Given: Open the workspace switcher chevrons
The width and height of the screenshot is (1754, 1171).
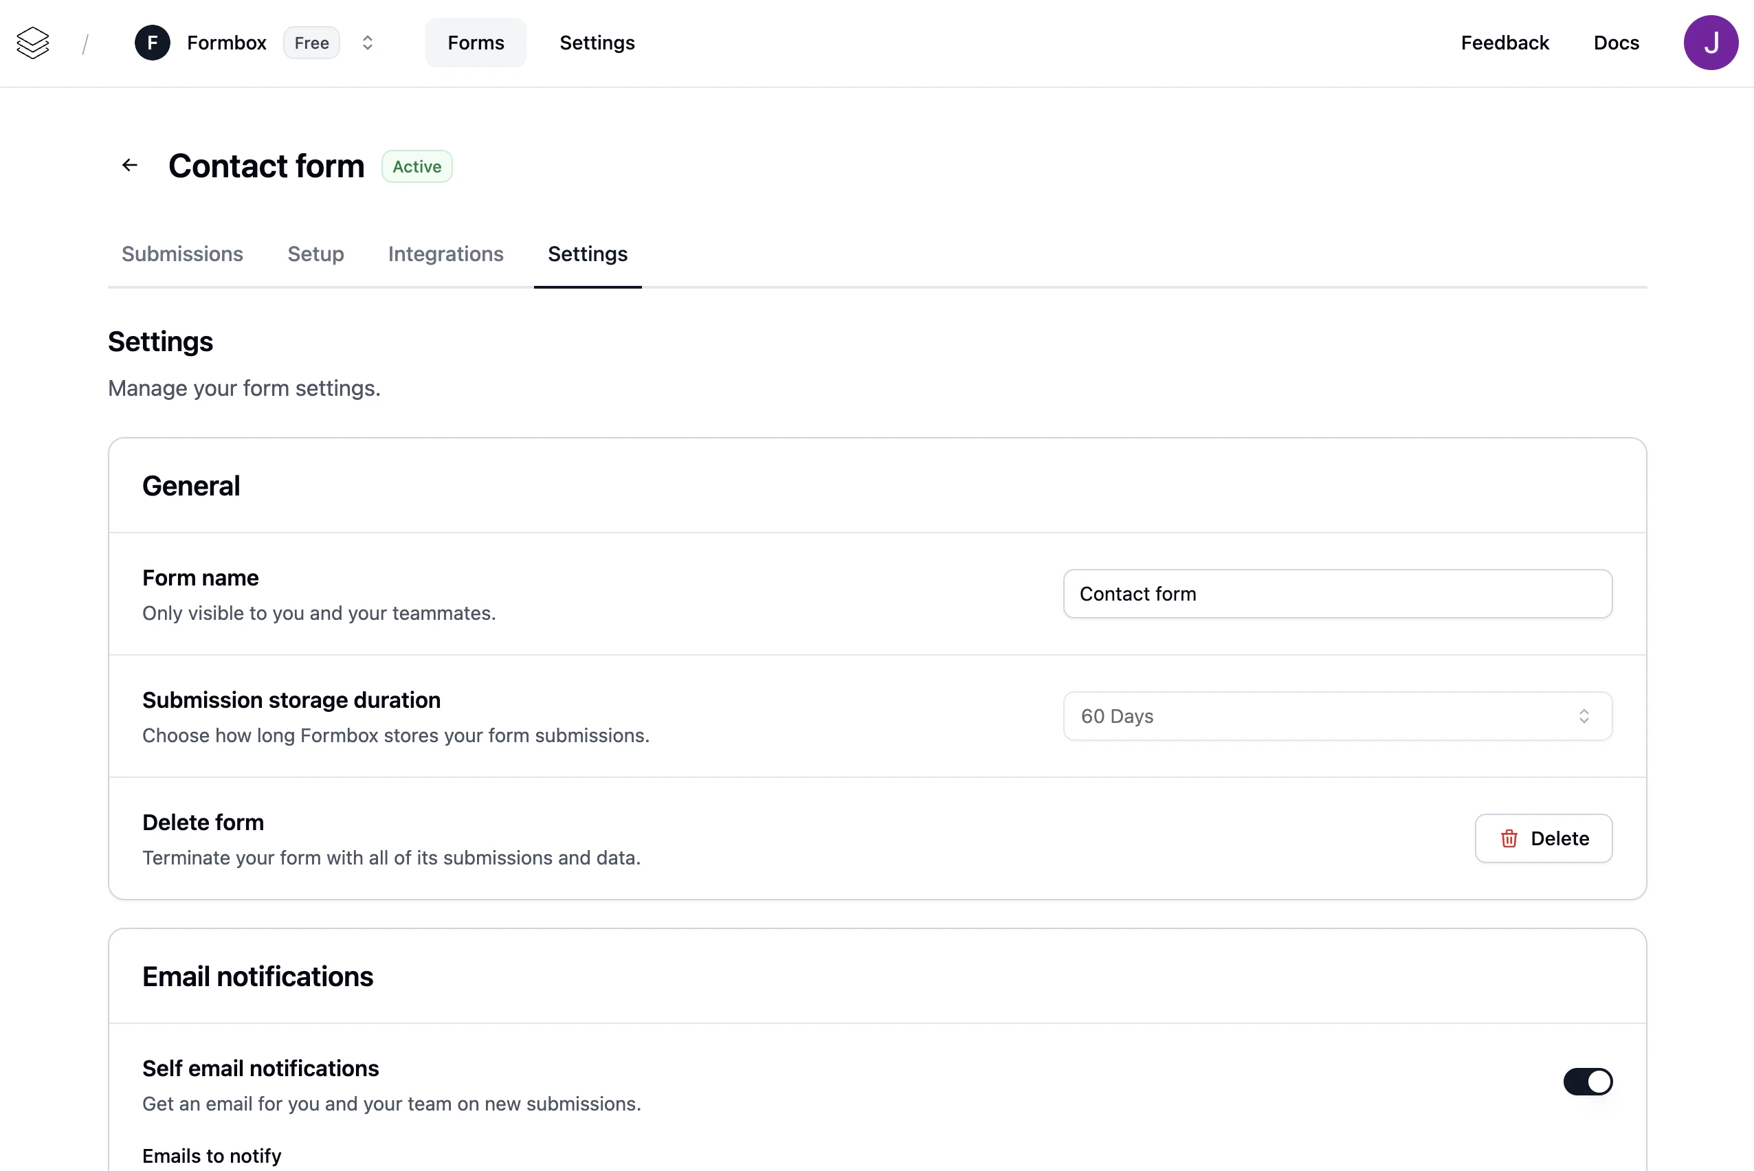Looking at the screenshot, I should click(368, 43).
